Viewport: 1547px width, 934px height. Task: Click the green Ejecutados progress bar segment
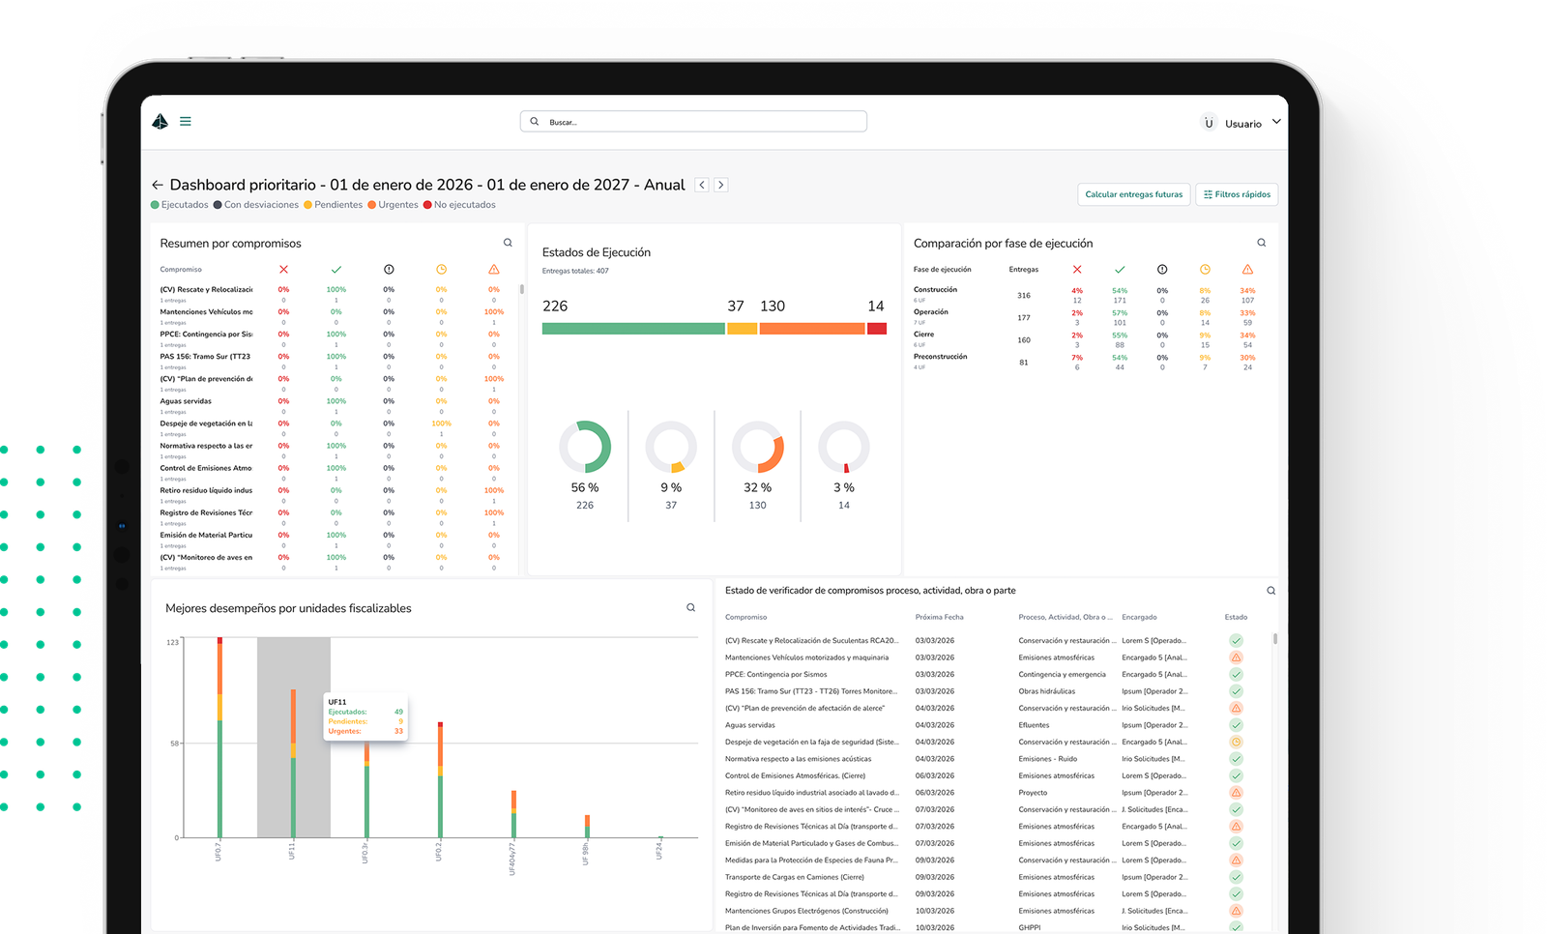coord(633,329)
